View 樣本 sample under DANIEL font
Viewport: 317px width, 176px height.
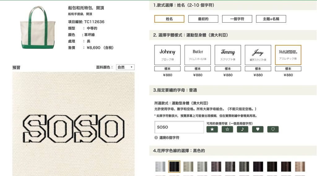click(x=288, y=69)
